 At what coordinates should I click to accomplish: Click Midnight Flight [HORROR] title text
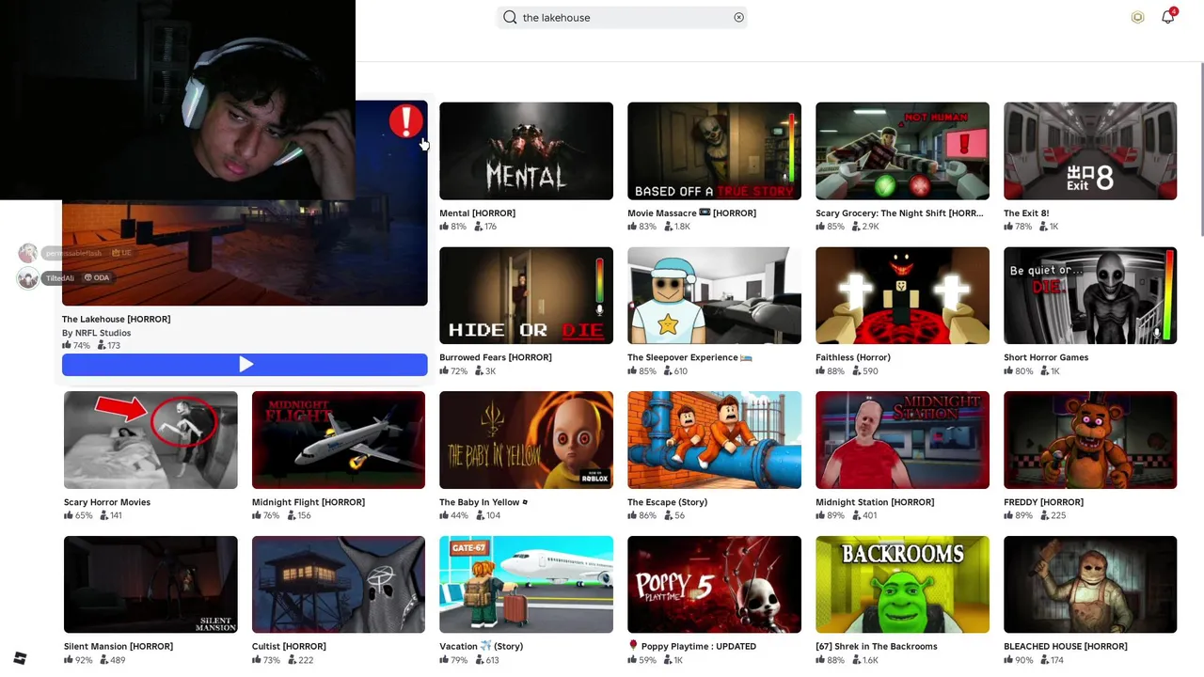point(309,502)
